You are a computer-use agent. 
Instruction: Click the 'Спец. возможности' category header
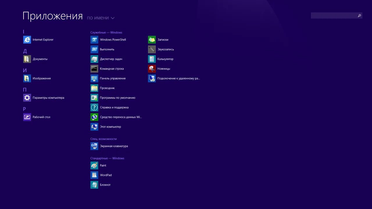click(x=103, y=139)
